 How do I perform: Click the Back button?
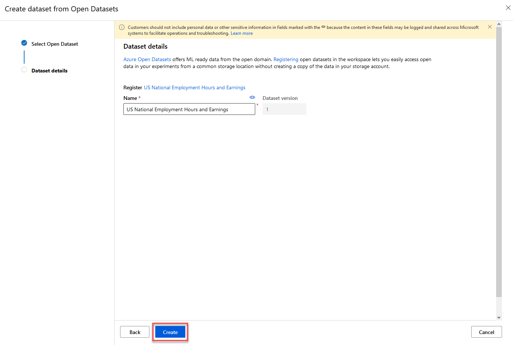pos(135,332)
